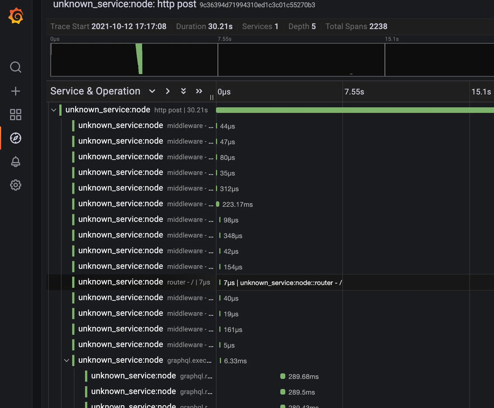Open the Grafana home logo

(x=16, y=16)
